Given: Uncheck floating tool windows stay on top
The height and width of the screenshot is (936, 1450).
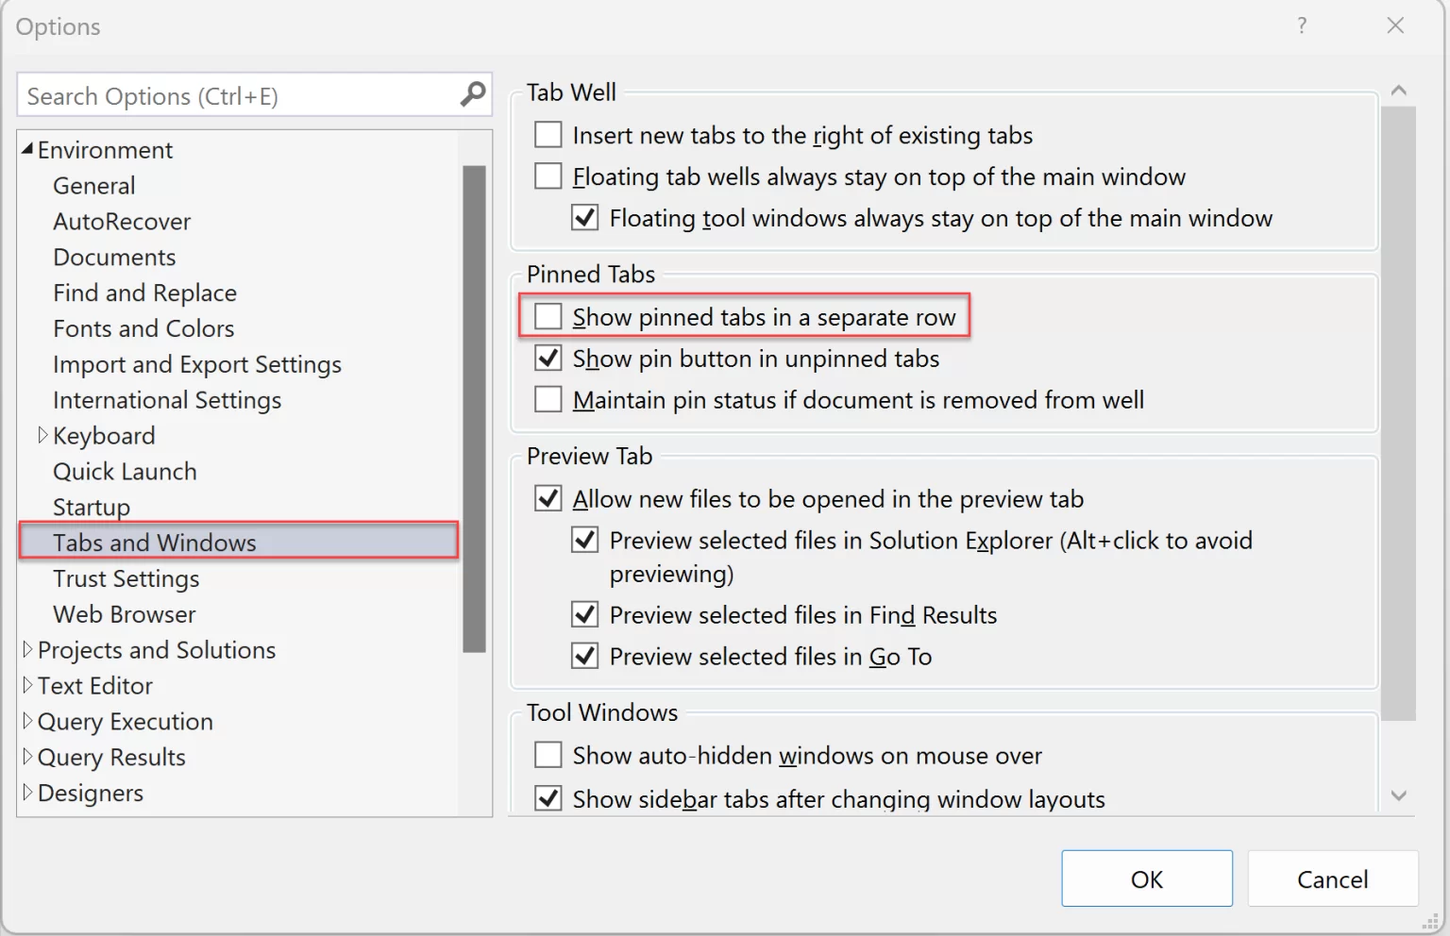Looking at the screenshot, I should [584, 217].
